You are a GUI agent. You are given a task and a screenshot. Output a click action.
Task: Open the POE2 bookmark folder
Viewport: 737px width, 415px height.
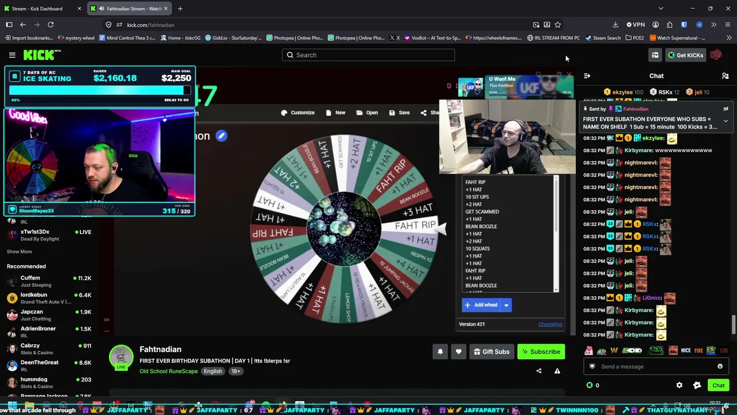tap(634, 38)
